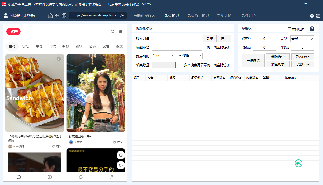The width and height of the screenshot is (323, 185).
Task: Click the 搜索词语 input field
Action: pos(177,38)
